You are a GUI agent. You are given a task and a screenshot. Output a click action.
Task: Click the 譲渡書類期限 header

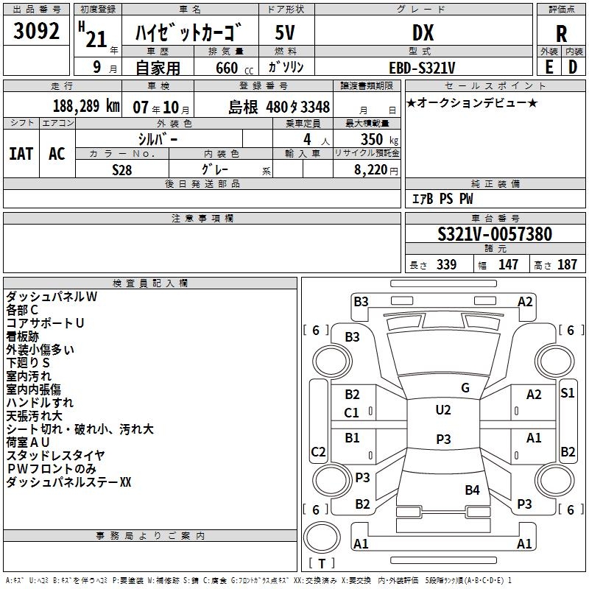[x=367, y=86]
